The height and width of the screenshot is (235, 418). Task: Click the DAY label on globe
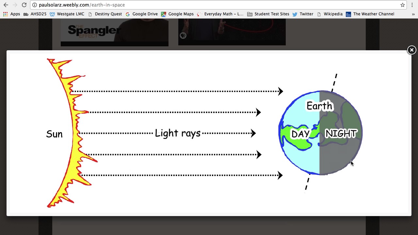tap(300, 134)
